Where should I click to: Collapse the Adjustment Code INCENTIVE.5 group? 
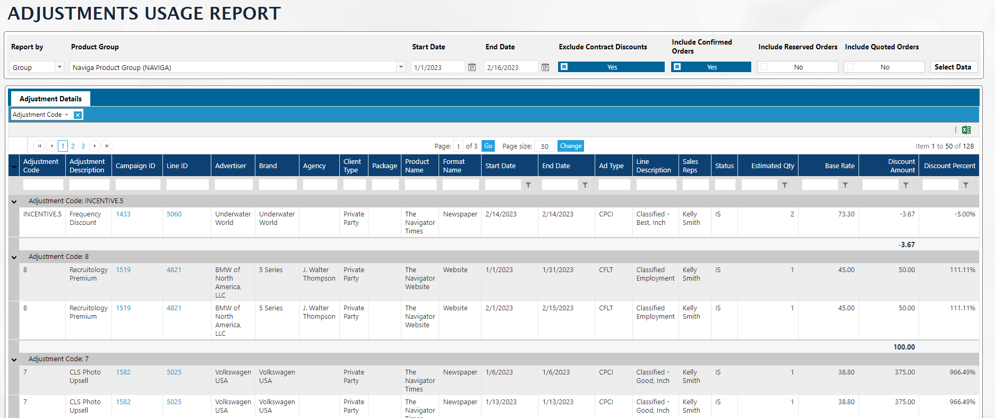[14, 202]
